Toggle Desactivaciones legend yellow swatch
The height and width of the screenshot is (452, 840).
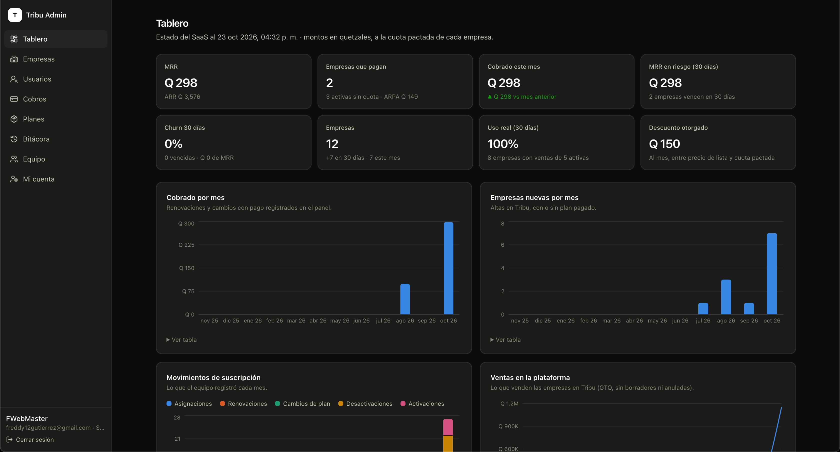click(x=341, y=403)
